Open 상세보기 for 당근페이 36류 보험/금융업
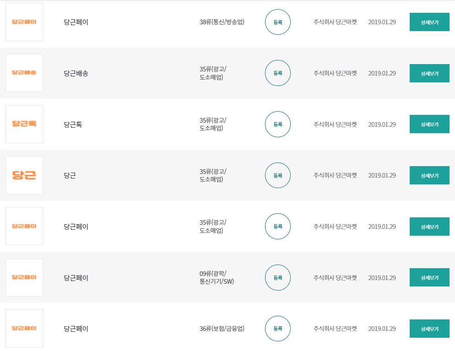The height and width of the screenshot is (351, 455). tap(429, 329)
